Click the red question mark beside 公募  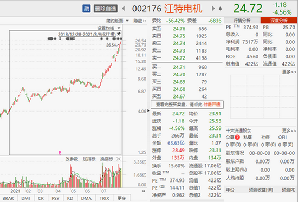237,137
